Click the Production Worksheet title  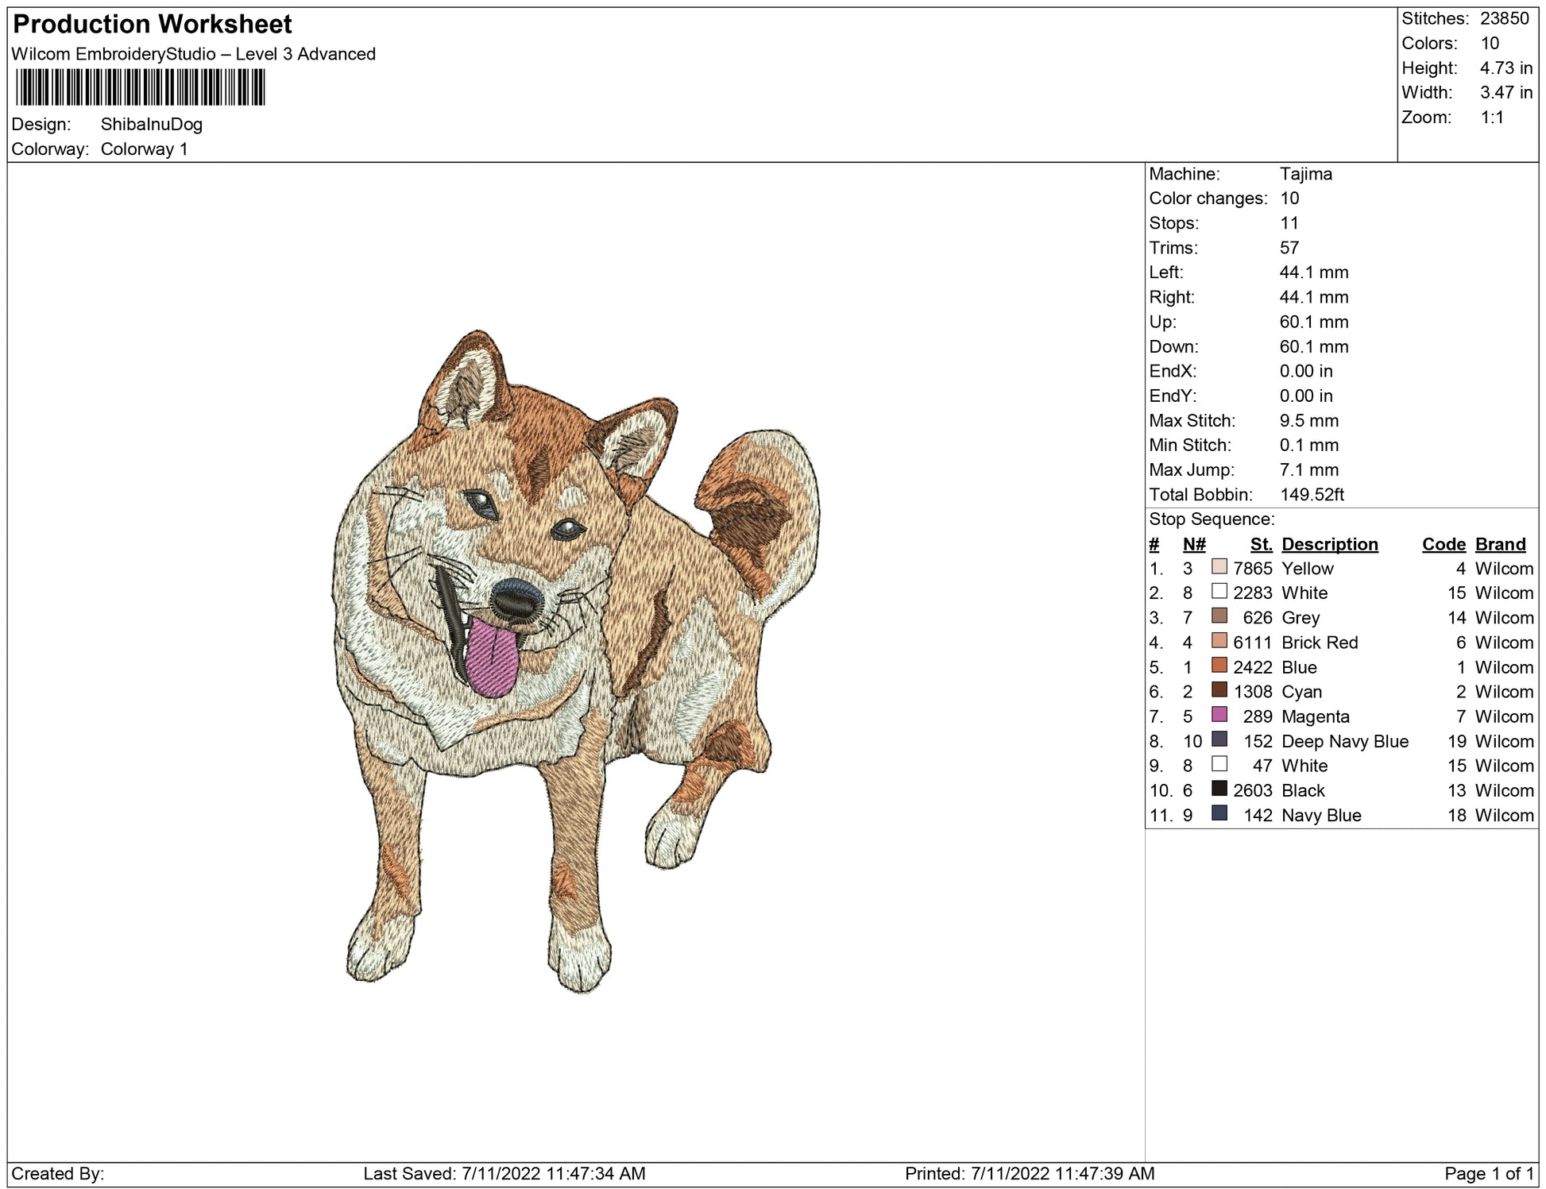[153, 24]
